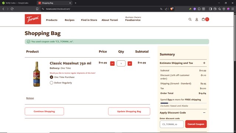Reload the page
The height and width of the screenshot is (133, 236).
pyautogui.click(x=12, y=9)
